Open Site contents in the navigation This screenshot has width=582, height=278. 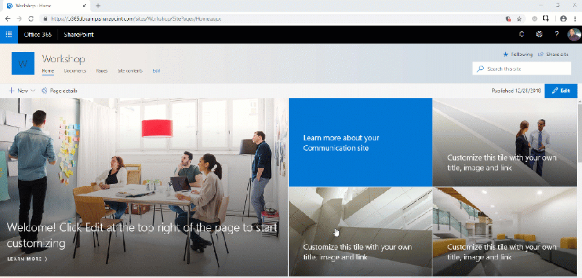[130, 71]
